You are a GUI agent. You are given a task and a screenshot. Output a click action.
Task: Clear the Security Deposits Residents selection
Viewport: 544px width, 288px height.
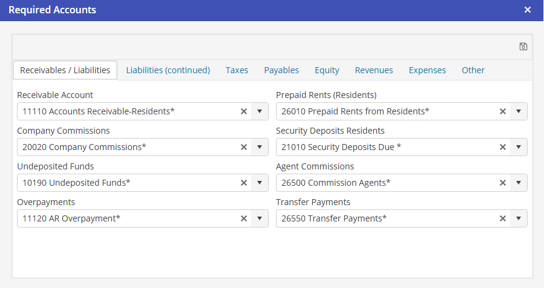(502, 147)
